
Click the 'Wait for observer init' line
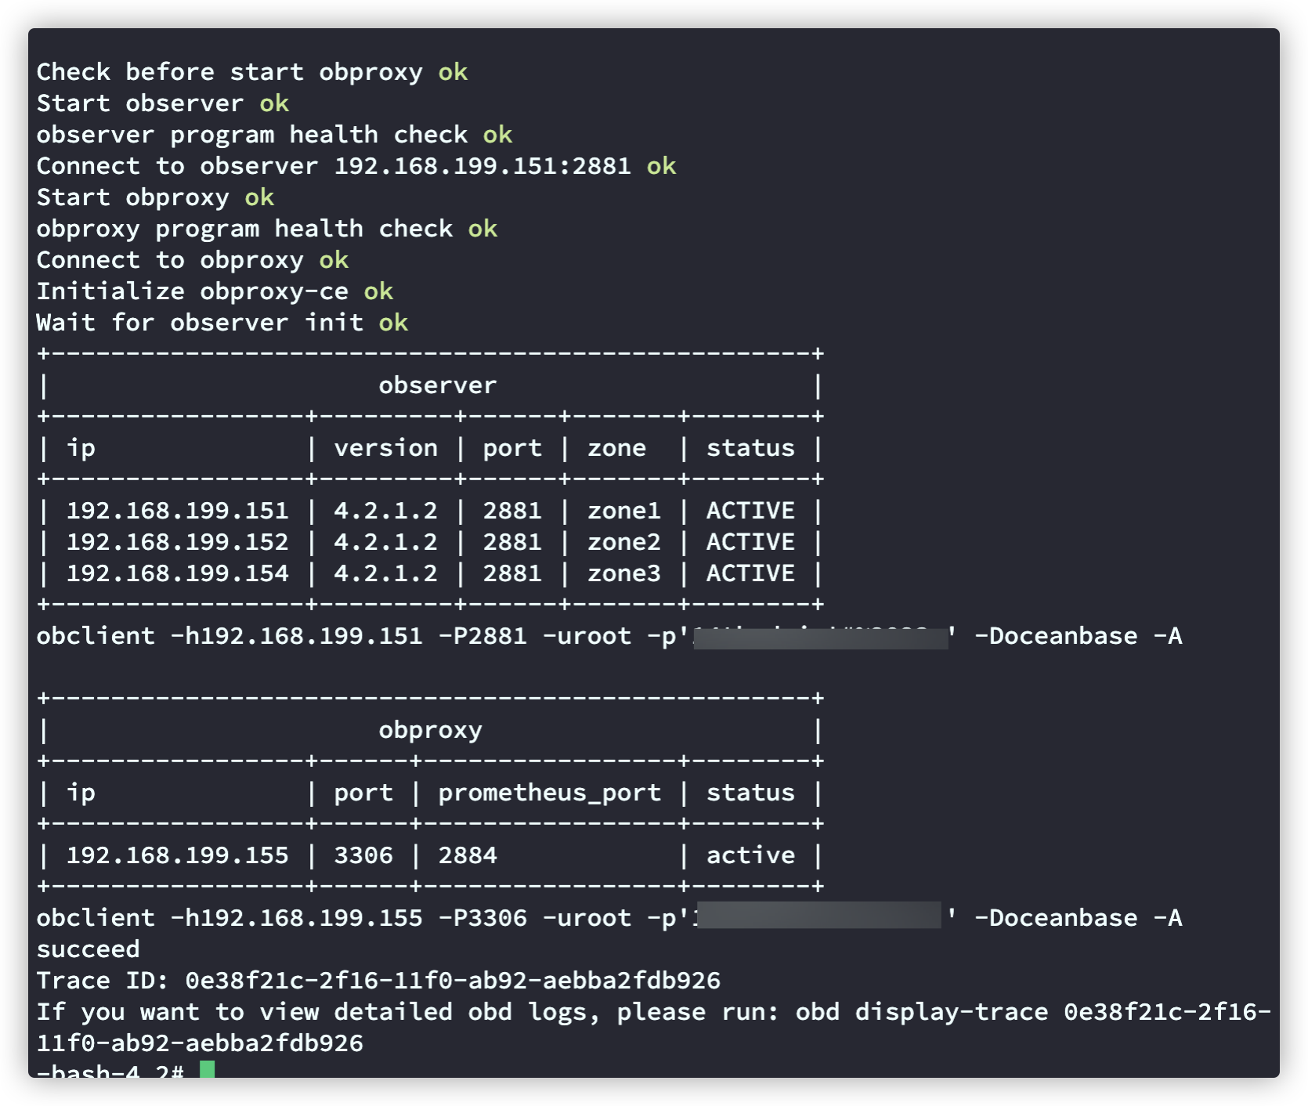click(x=222, y=323)
